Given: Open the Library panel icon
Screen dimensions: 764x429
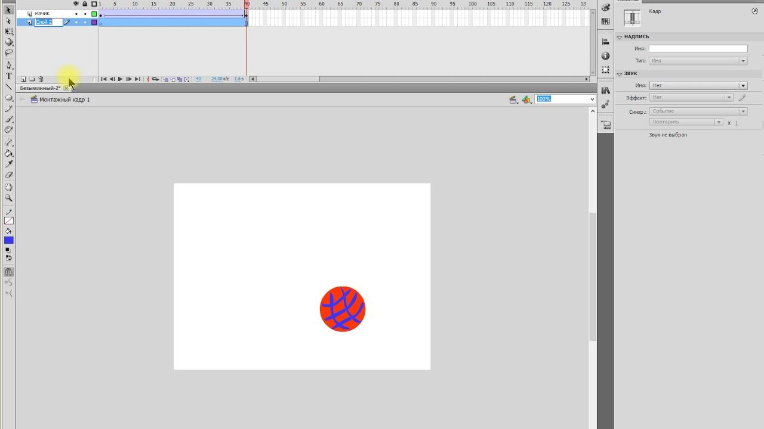Looking at the screenshot, I should 606,91.
